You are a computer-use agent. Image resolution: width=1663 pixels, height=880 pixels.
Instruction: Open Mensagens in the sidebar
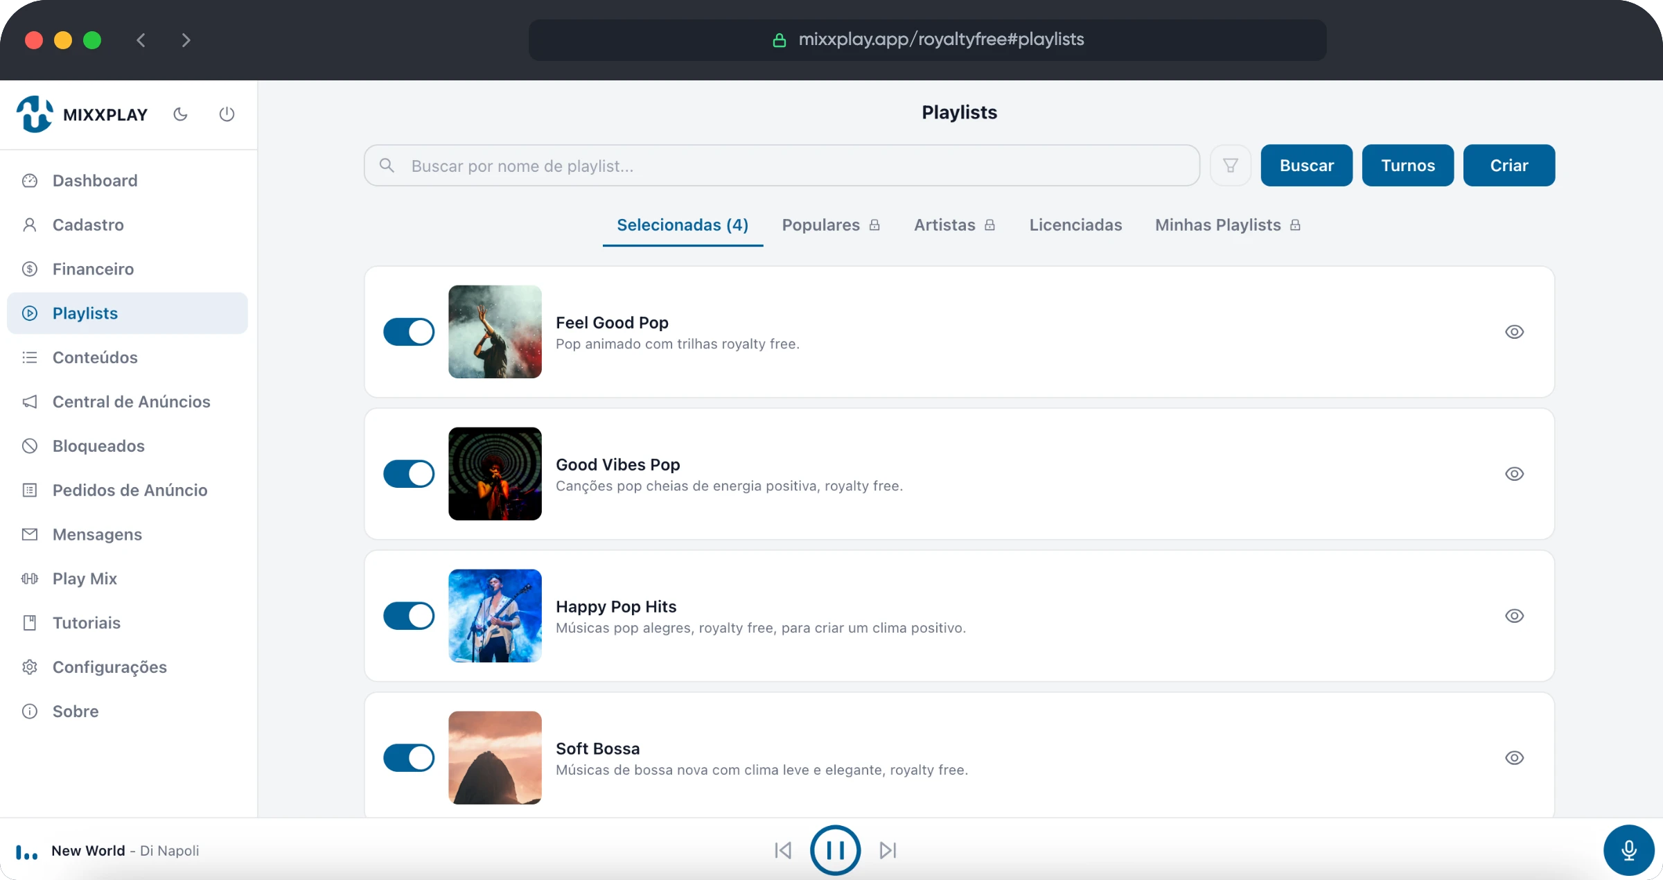[x=127, y=535]
